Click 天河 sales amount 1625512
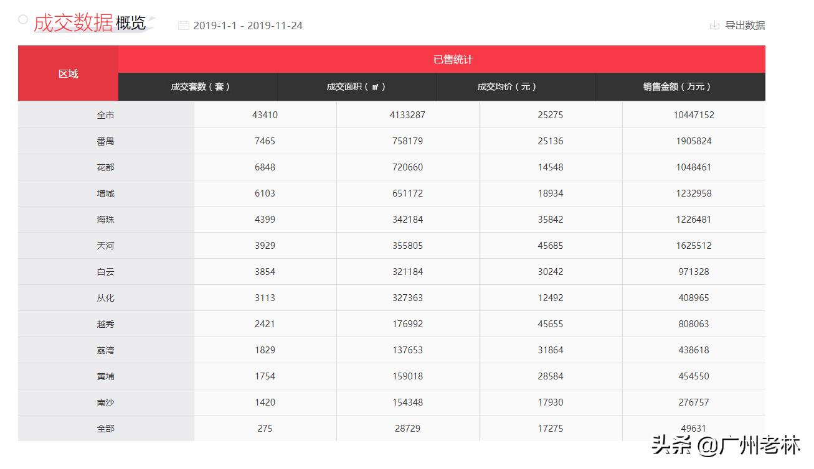Image resolution: width=814 pixels, height=469 pixels. coord(694,246)
